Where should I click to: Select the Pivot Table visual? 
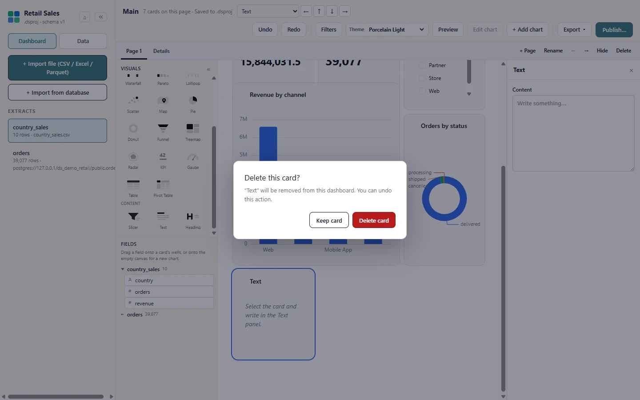coord(163,188)
